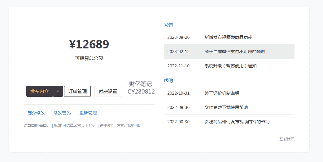Open the highlighted notice 关于当前微信支付不可用的说明
Image resolution: width=323 pixels, height=162 pixels.
tap(235, 52)
